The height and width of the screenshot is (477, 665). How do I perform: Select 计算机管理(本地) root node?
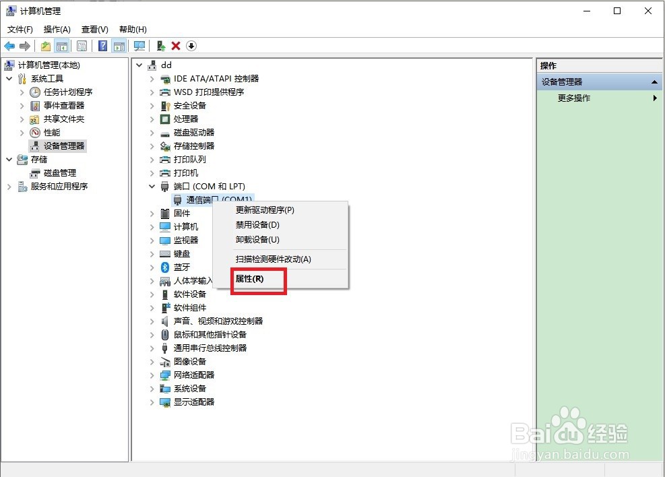coord(49,65)
